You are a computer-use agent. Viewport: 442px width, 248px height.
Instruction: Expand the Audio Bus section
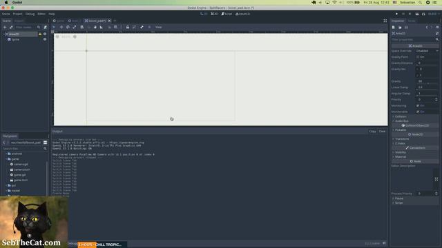pyautogui.click(x=401, y=121)
